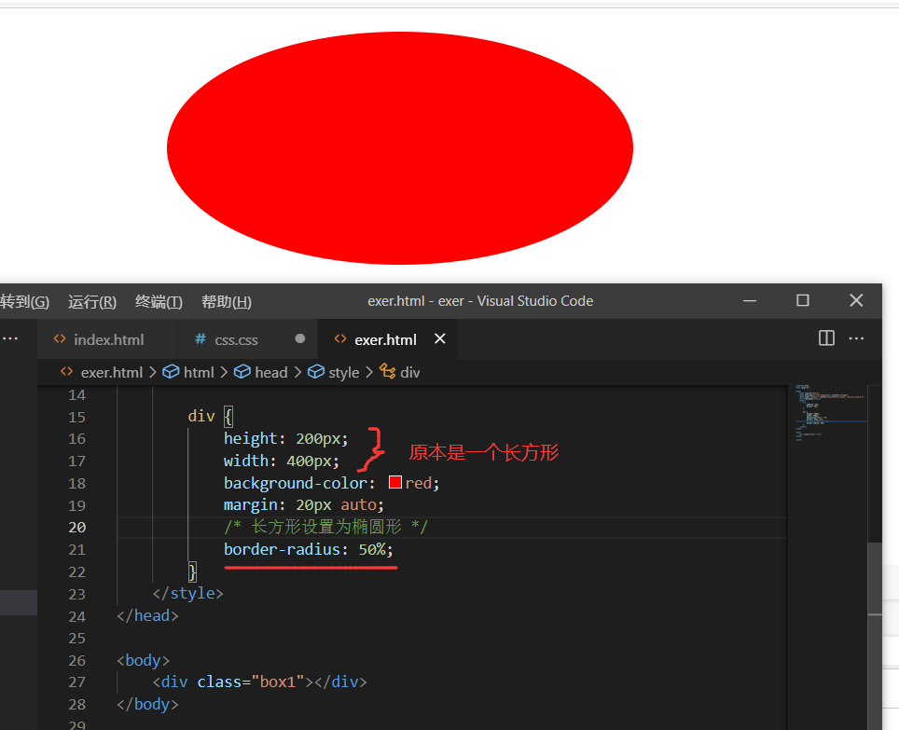The height and width of the screenshot is (730, 899).
Task: Click the background-color property name
Action: pos(296,483)
